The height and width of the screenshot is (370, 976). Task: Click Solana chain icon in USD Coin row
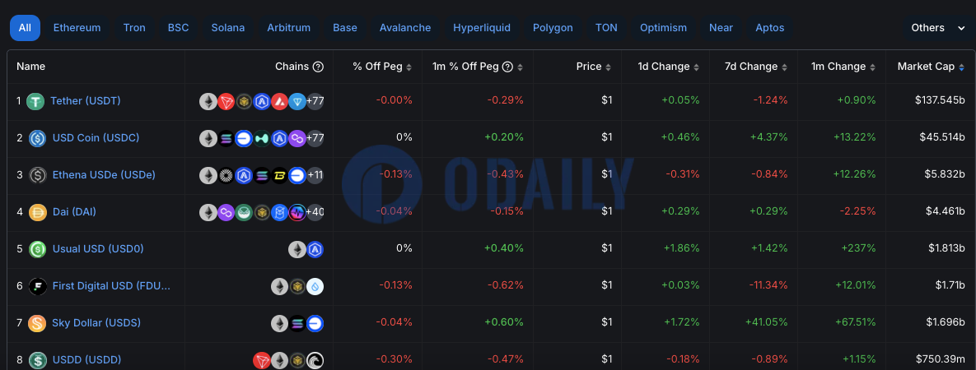tap(226, 138)
